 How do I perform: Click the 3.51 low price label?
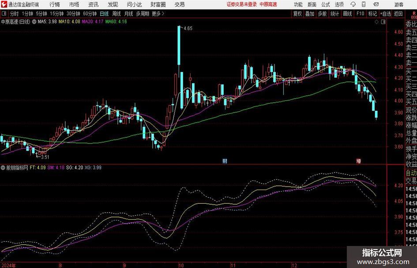(x=45, y=157)
